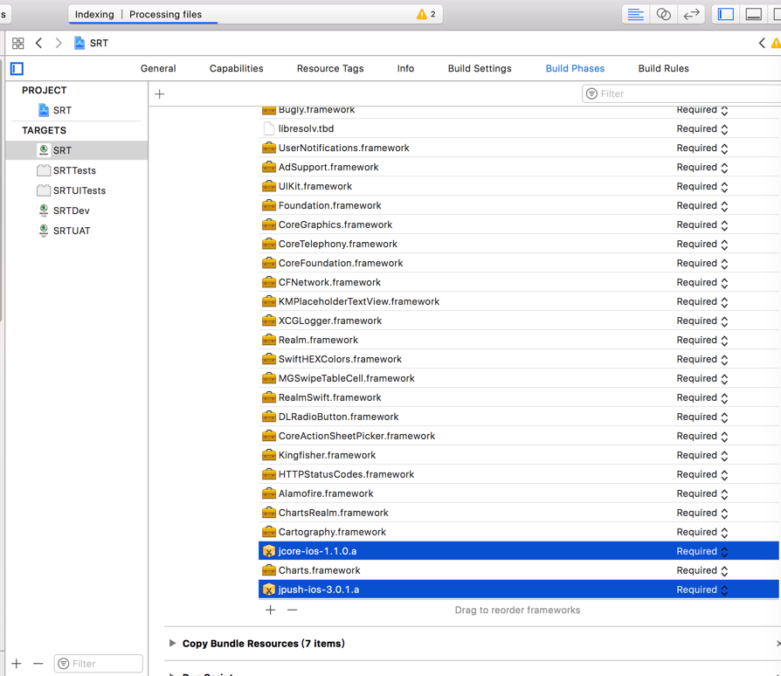781x676 pixels.
Task: Click the warning indicator in activity bar
Action: pos(425,15)
